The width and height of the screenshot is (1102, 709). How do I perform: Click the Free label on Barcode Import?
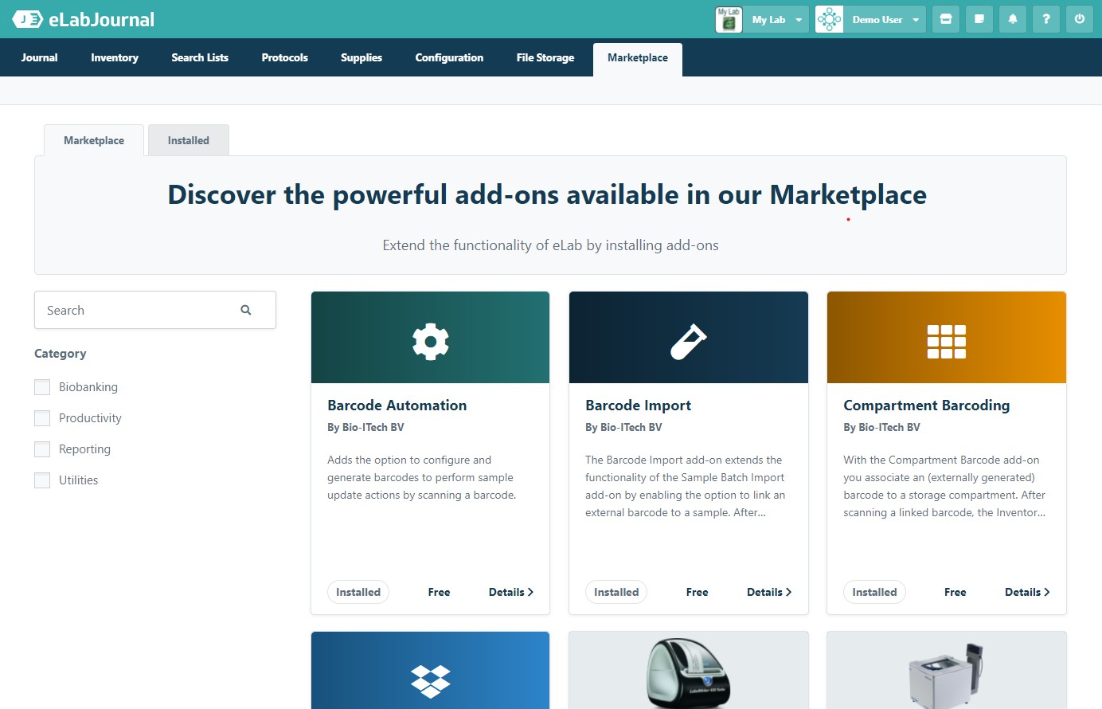coord(697,592)
